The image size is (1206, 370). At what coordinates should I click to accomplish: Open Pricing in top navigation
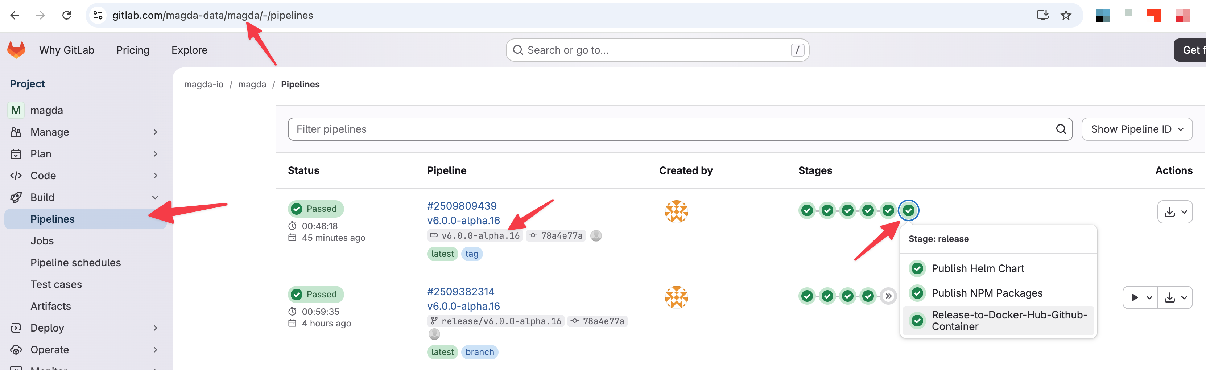tap(133, 50)
